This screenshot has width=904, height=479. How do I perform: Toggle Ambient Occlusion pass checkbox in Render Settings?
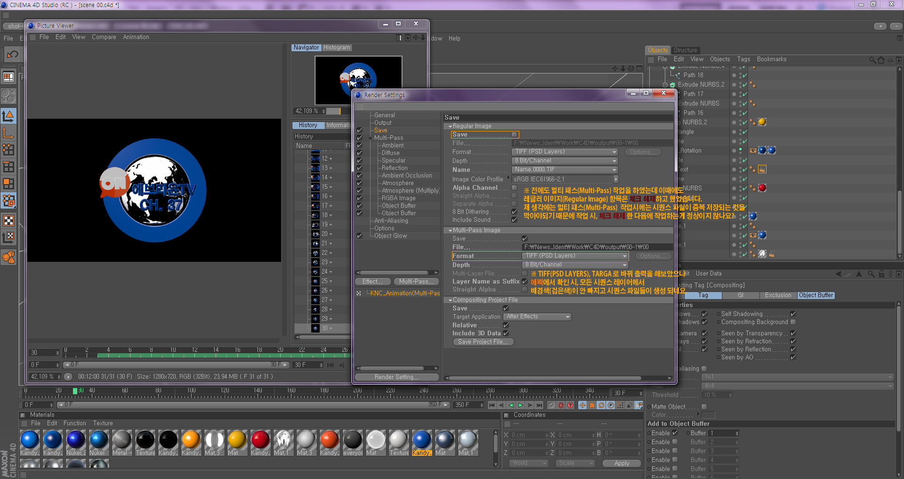point(359,176)
